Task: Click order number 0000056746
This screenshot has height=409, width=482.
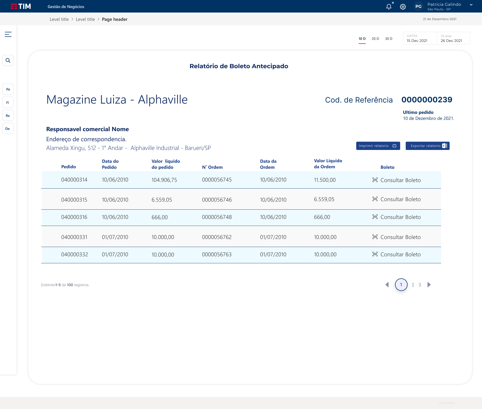Action: [x=217, y=200]
